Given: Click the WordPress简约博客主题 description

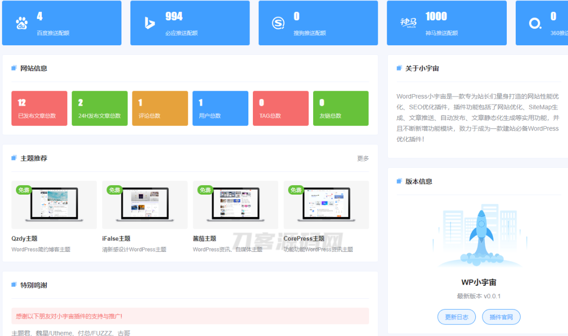Looking at the screenshot, I should pyautogui.click(x=41, y=249).
